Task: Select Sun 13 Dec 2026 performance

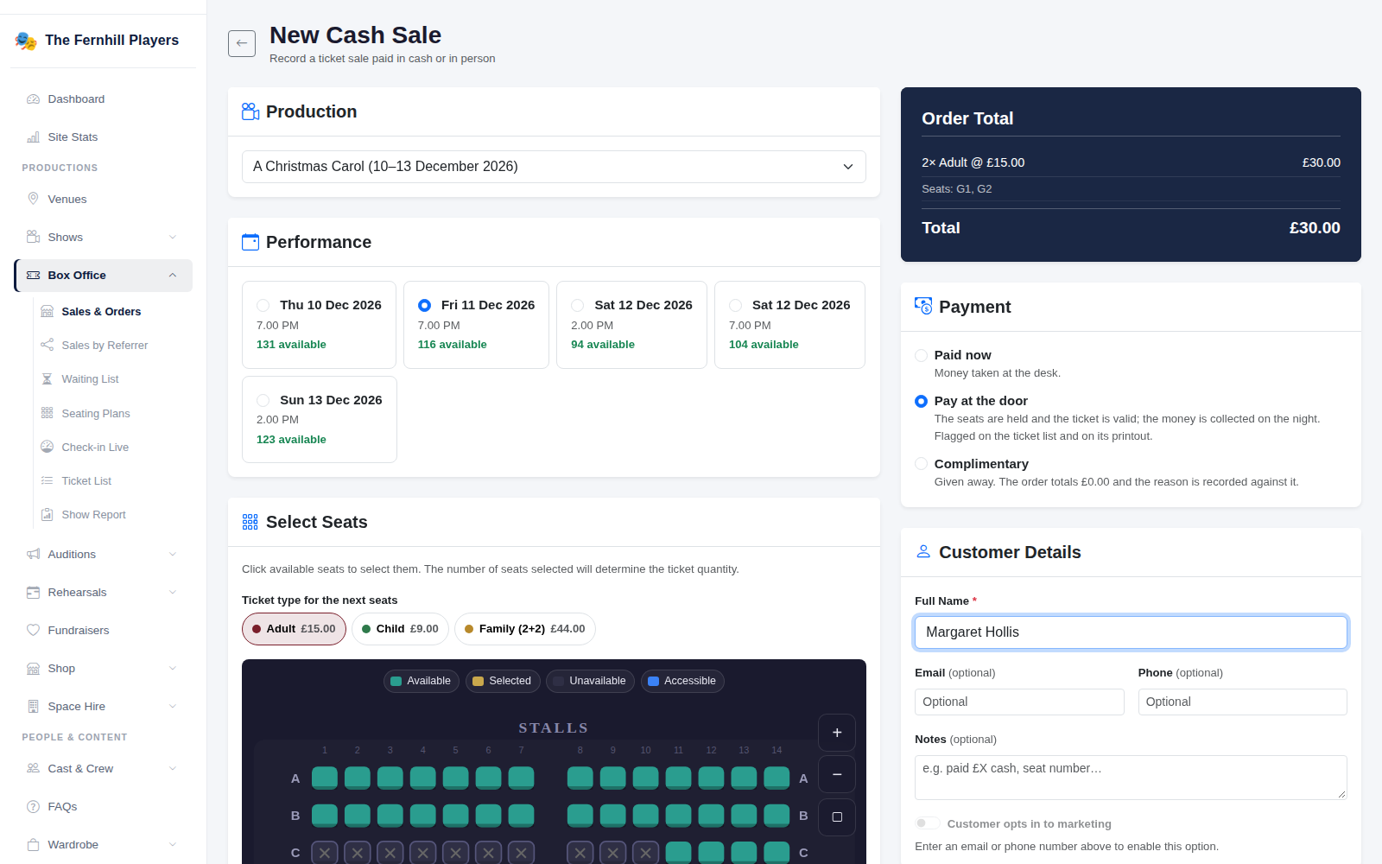Action: 319,420
